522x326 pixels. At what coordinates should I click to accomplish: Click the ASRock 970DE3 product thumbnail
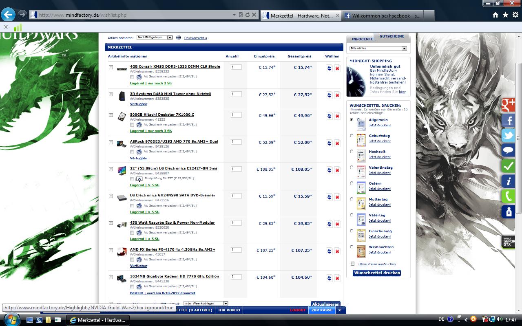pos(122,144)
